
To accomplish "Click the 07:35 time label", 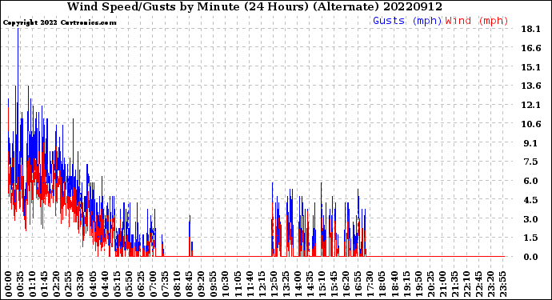I will 166,284.
